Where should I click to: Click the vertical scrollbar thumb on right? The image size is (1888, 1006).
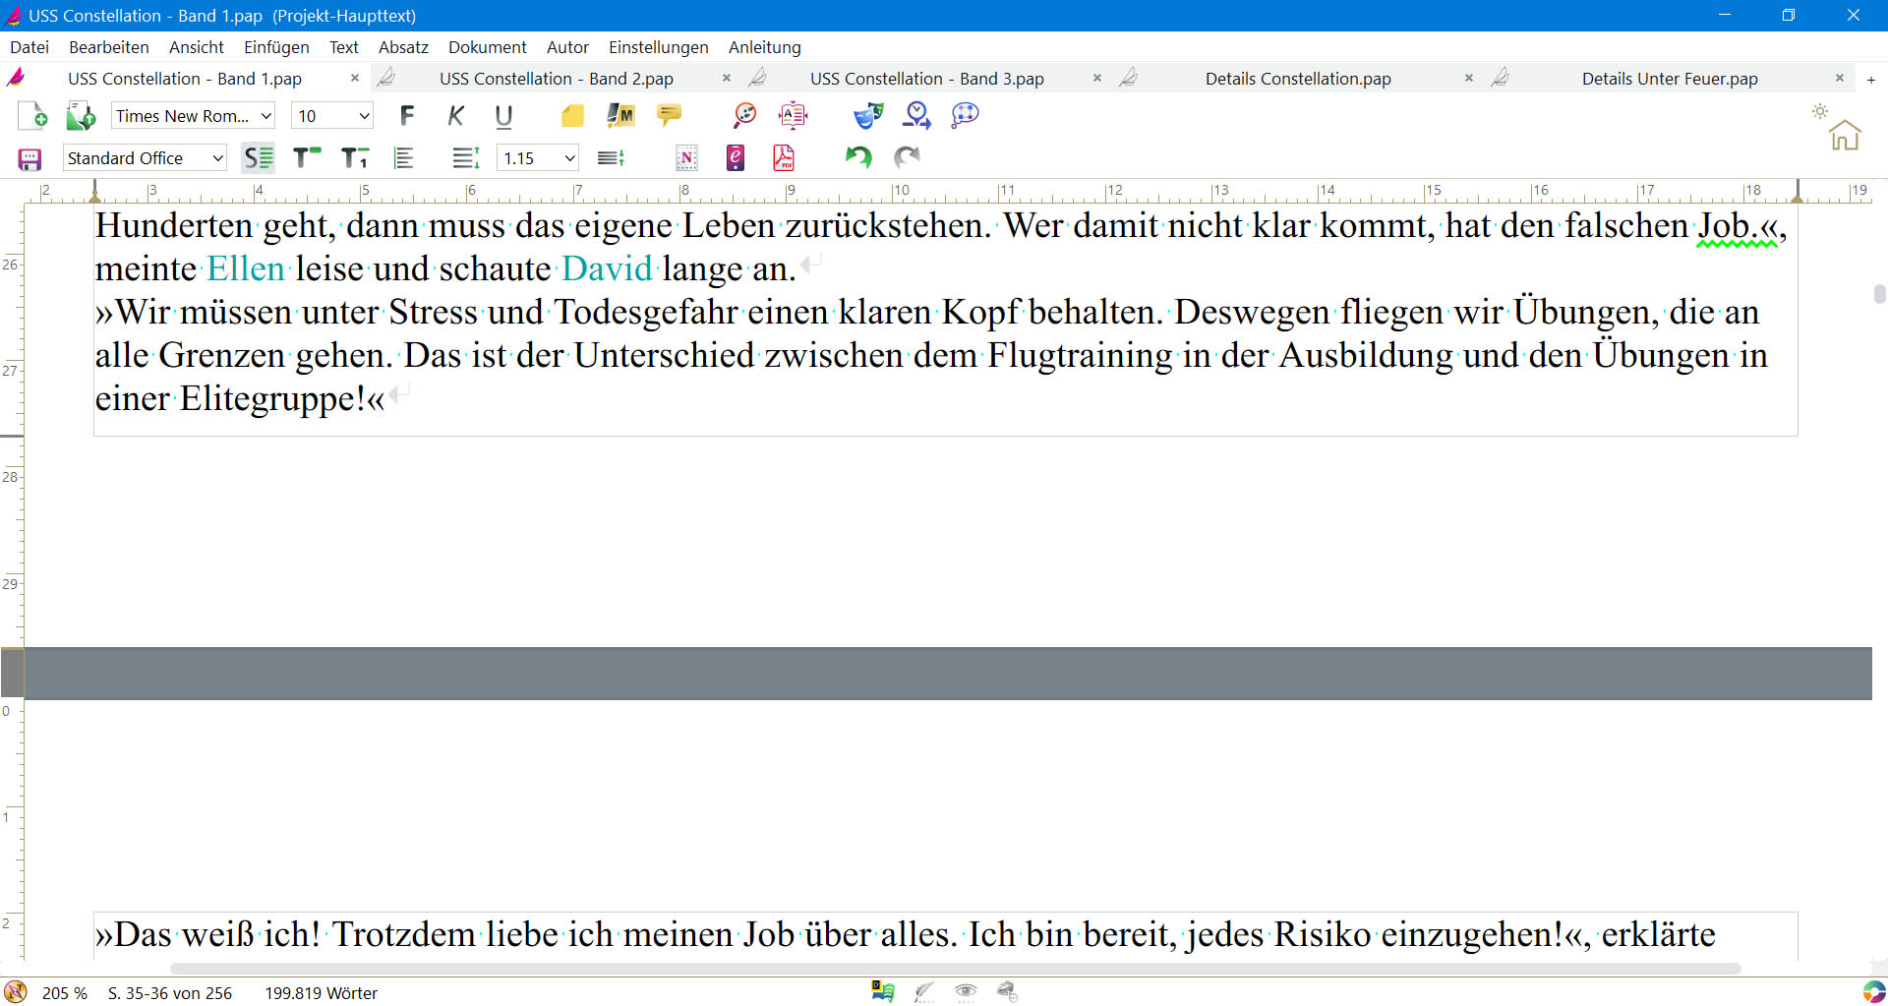(1879, 294)
